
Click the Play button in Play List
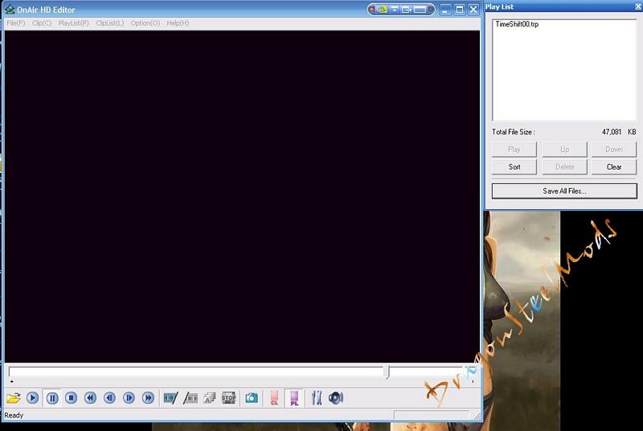click(514, 150)
